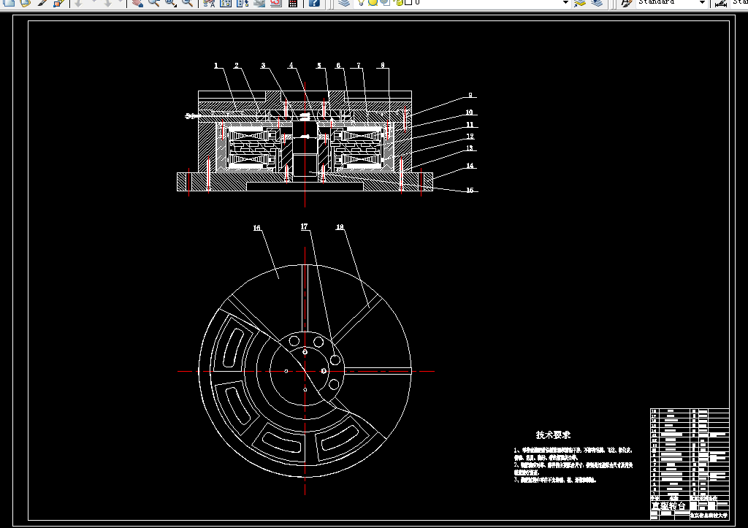Open the Markup Set Manager icon

coord(276,3)
